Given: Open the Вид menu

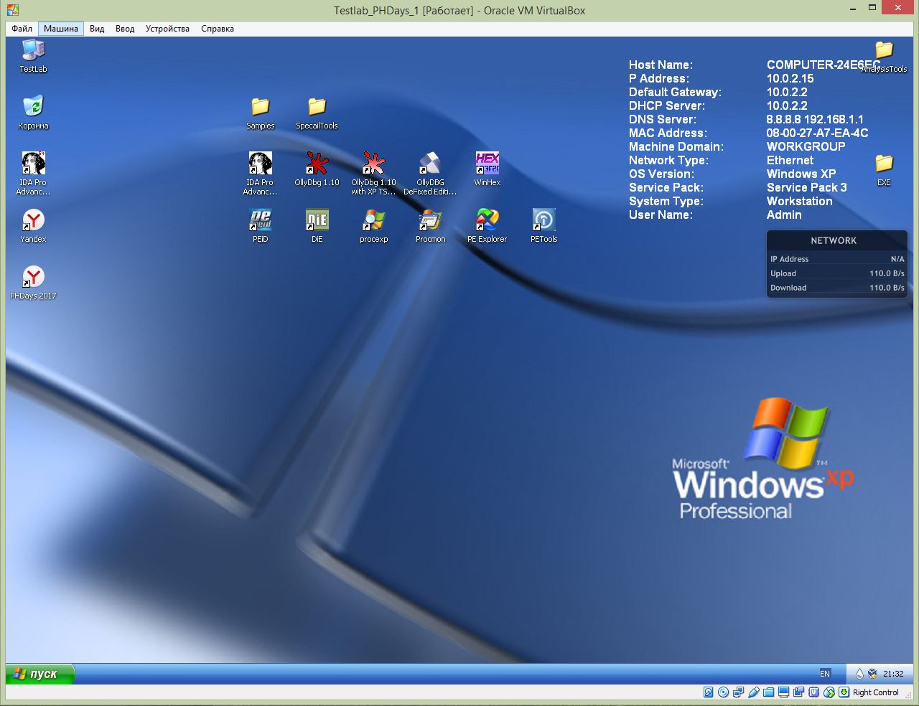Looking at the screenshot, I should tap(97, 29).
